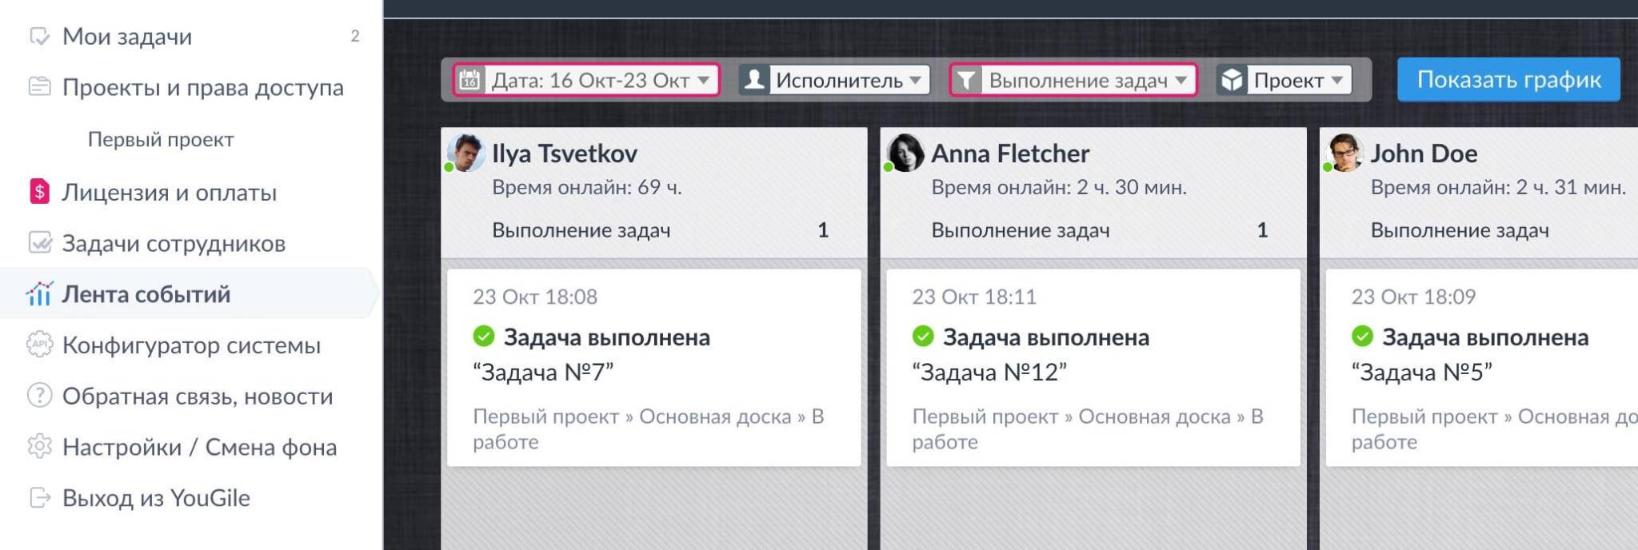Open the Выполнение задач filter dropdown
The height and width of the screenshot is (550, 1638).
pyautogui.click(x=1073, y=80)
